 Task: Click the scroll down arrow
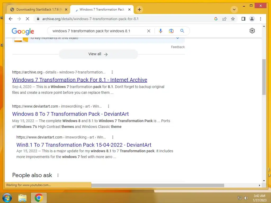coord(264,181)
